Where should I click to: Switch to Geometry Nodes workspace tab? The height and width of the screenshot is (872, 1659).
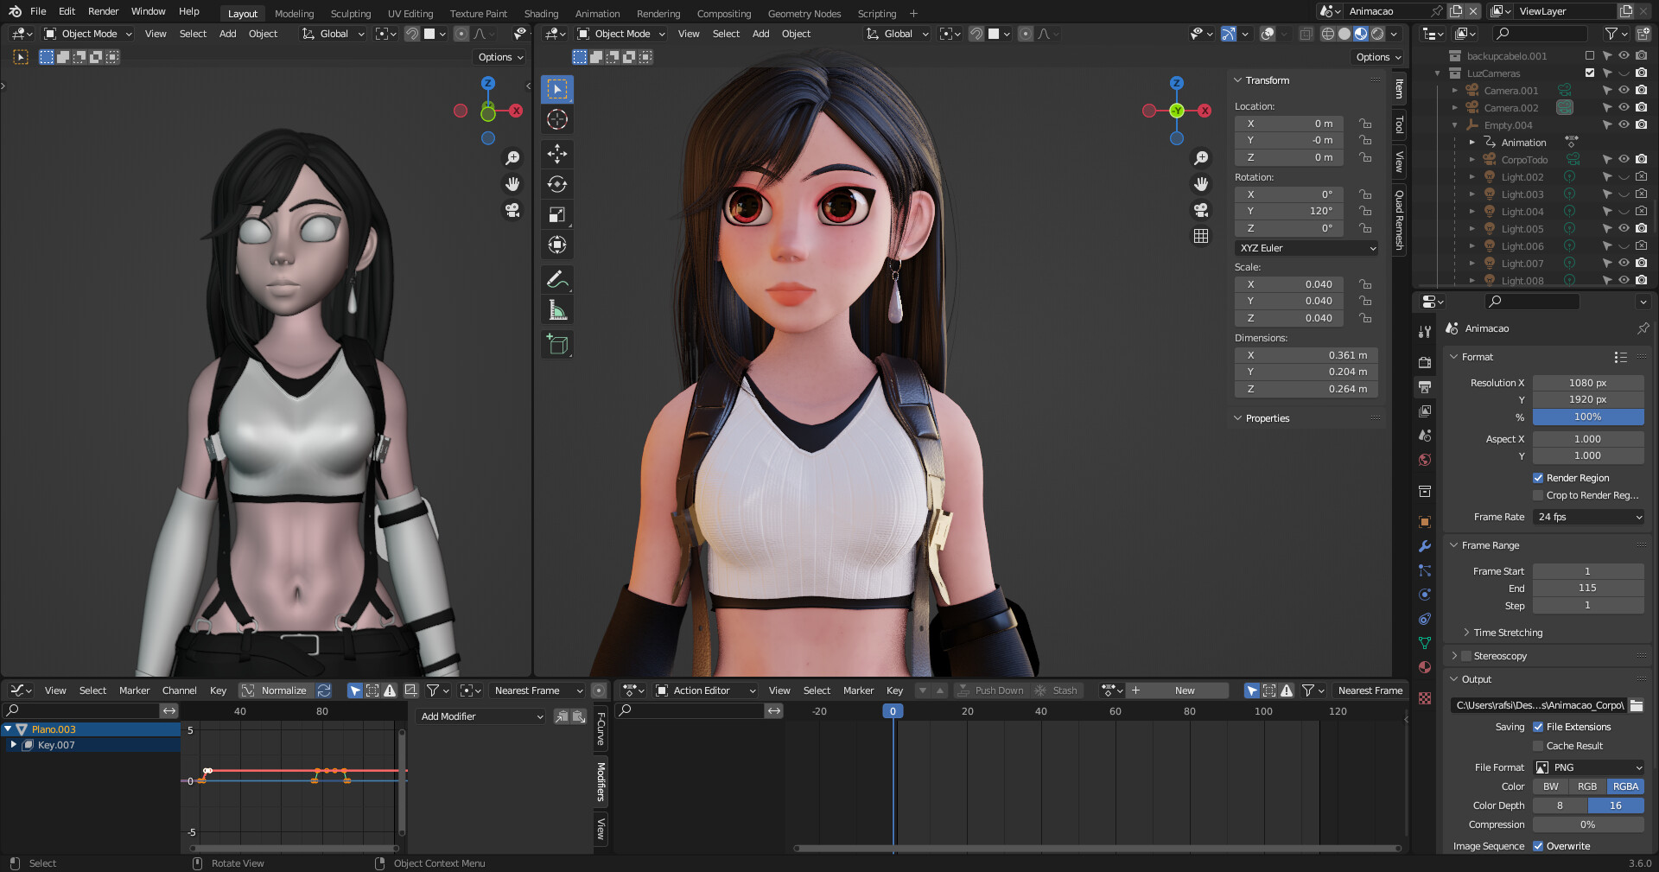point(804,14)
